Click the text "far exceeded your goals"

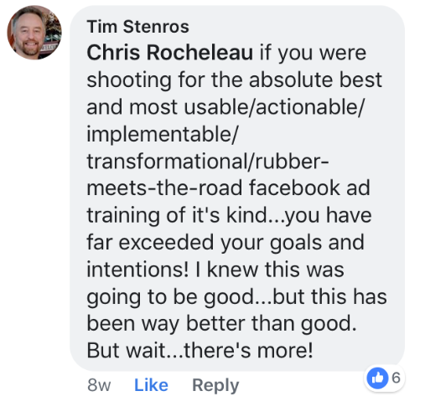(205, 243)
